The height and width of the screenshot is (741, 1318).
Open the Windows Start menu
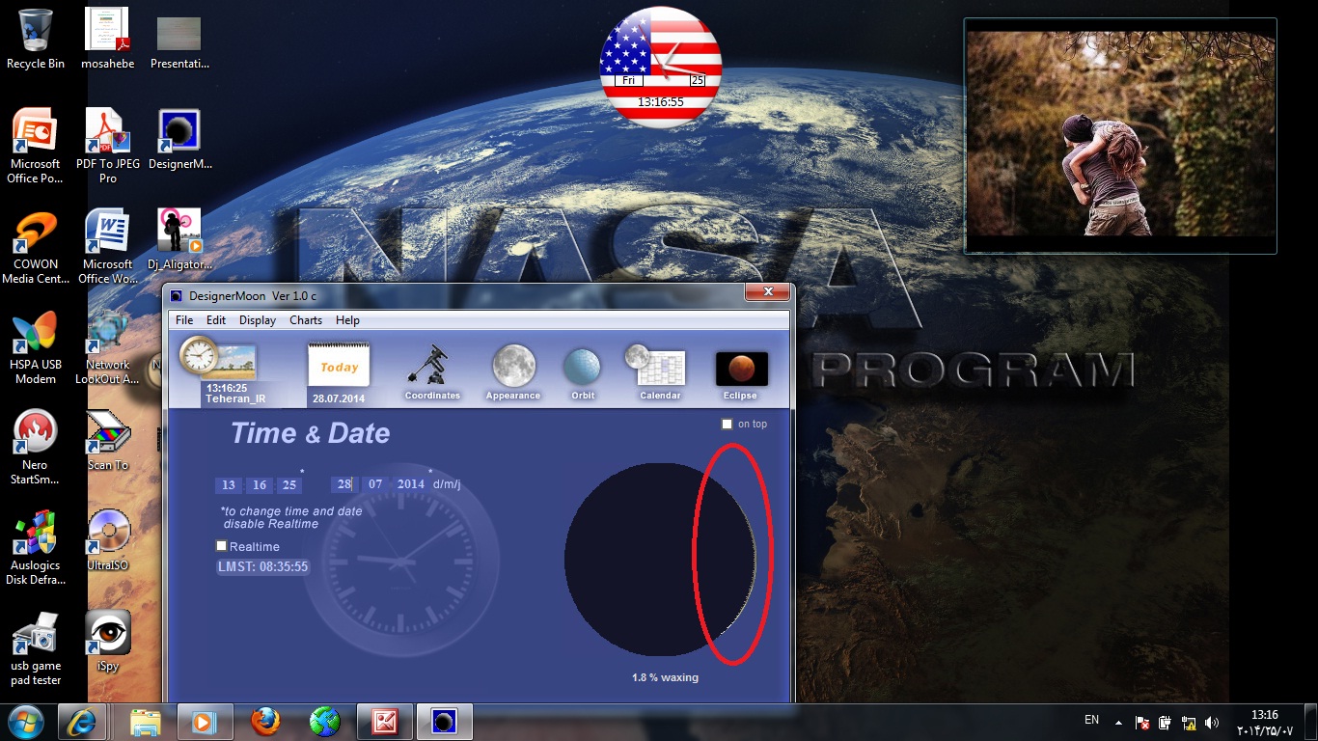click(26, 721)
